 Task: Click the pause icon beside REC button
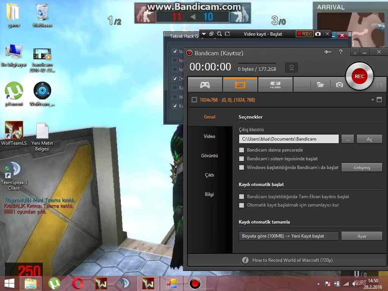(x=379, y=84)
